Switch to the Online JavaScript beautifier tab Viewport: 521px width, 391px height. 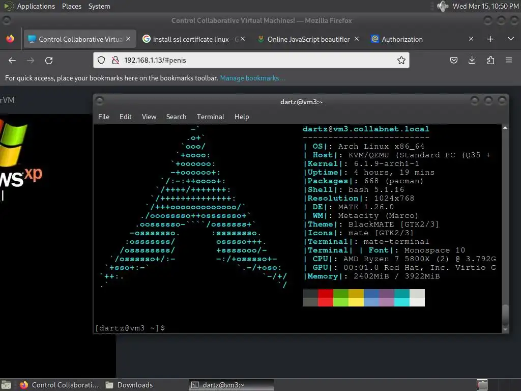[308, 39]
